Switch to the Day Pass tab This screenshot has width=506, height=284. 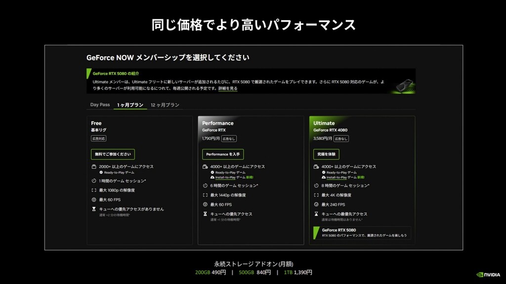coord(100,105)
